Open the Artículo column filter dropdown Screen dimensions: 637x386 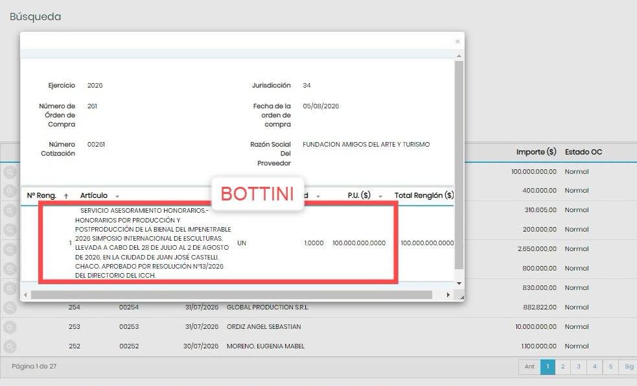(117, 197)
